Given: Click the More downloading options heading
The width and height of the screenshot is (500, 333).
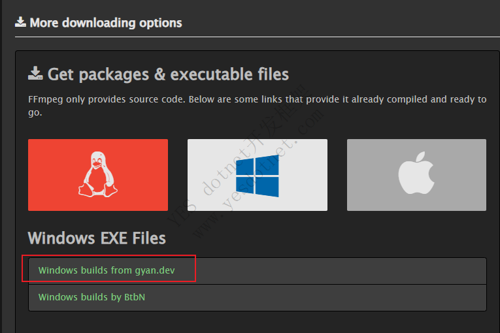Looking at the screenshot, I should point(105,23).
